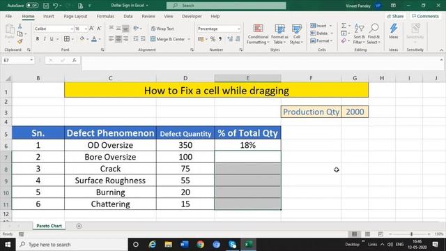Click the Comma Style icon
Image resolution: width=446 pixels, height=251 pixels.
220,39
